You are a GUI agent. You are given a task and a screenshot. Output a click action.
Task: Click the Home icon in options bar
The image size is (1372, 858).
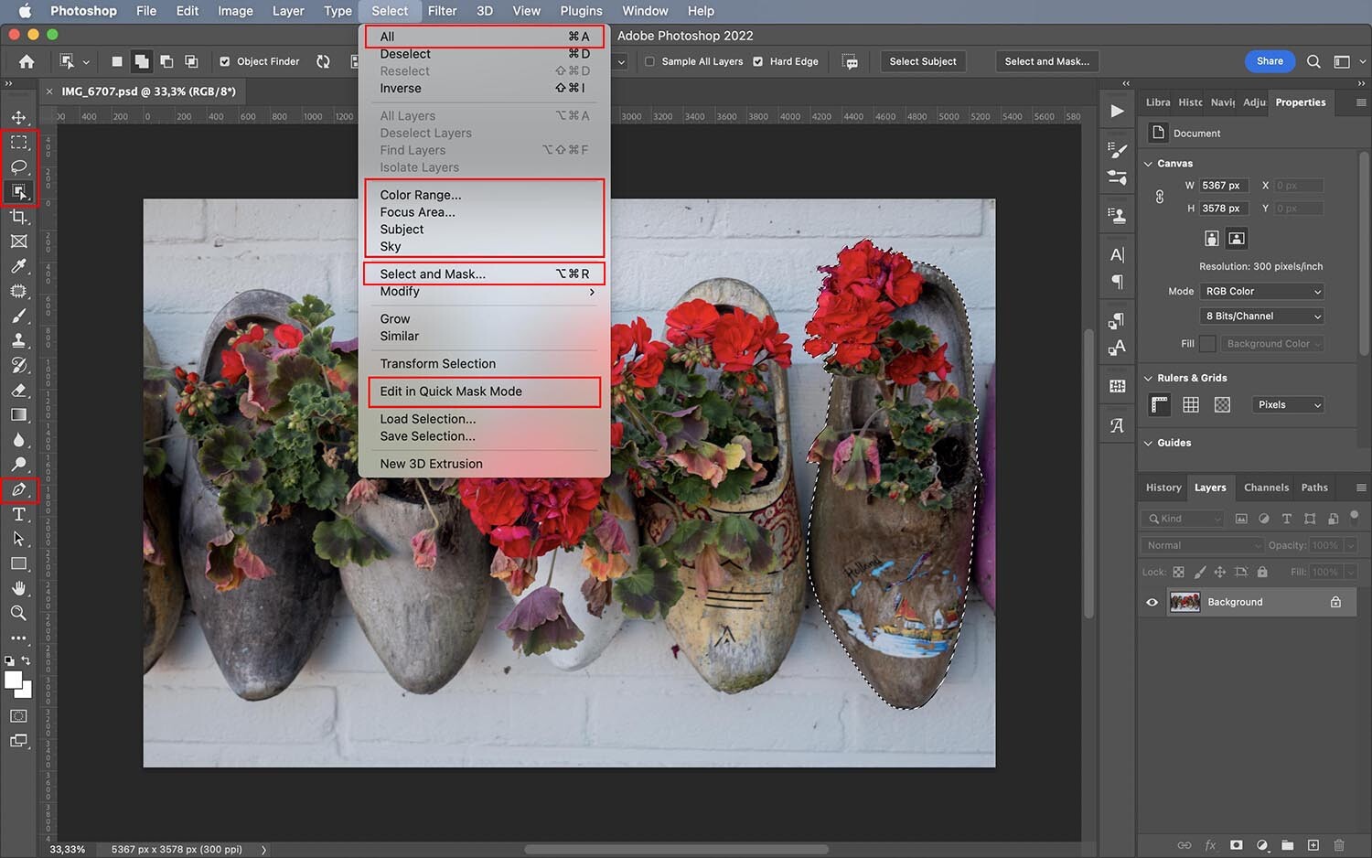[27, 61]
